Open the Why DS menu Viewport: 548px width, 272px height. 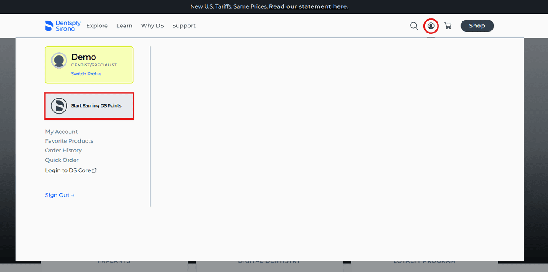tap(152, 26)
